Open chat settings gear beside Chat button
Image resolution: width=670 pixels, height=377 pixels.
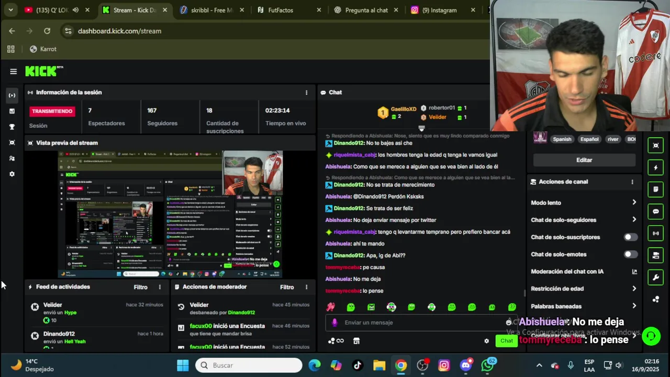[x=486, y=341]
